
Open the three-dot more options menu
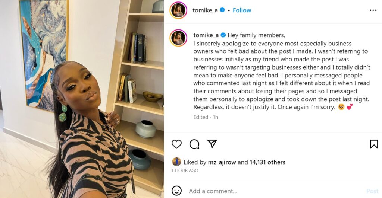[373, 10]
